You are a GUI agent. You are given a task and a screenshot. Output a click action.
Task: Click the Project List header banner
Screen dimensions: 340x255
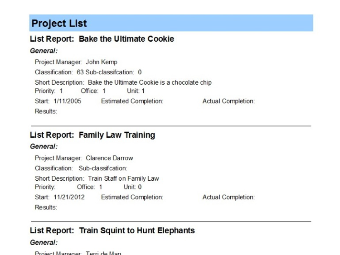tap(171, 23)
